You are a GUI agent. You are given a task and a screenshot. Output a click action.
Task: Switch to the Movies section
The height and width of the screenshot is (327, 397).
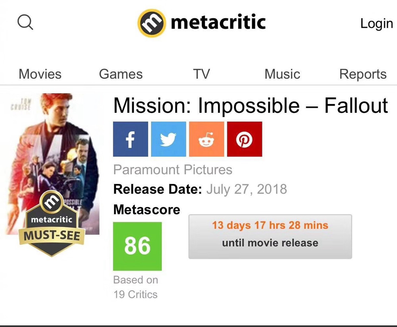tap(40, 74)
